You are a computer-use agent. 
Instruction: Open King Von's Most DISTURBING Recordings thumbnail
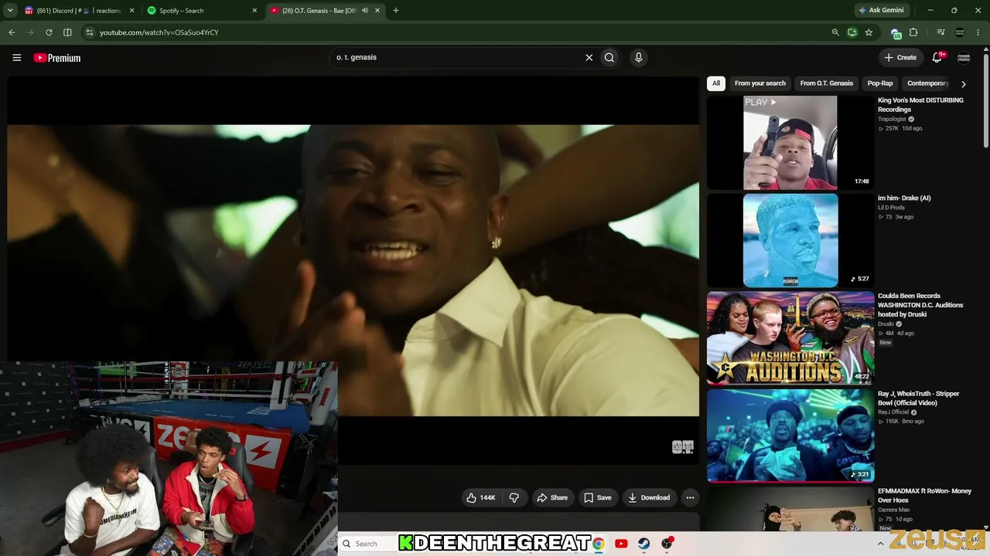[x=790, y=143]
